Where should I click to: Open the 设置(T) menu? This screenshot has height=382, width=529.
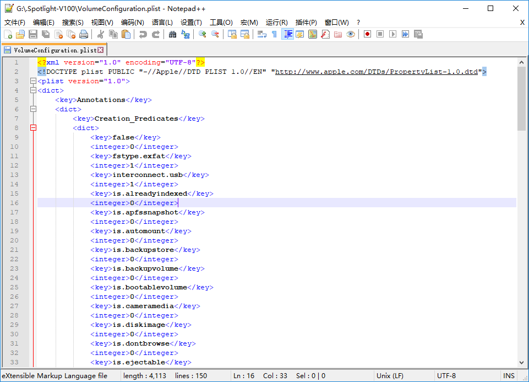click(192, 22)
